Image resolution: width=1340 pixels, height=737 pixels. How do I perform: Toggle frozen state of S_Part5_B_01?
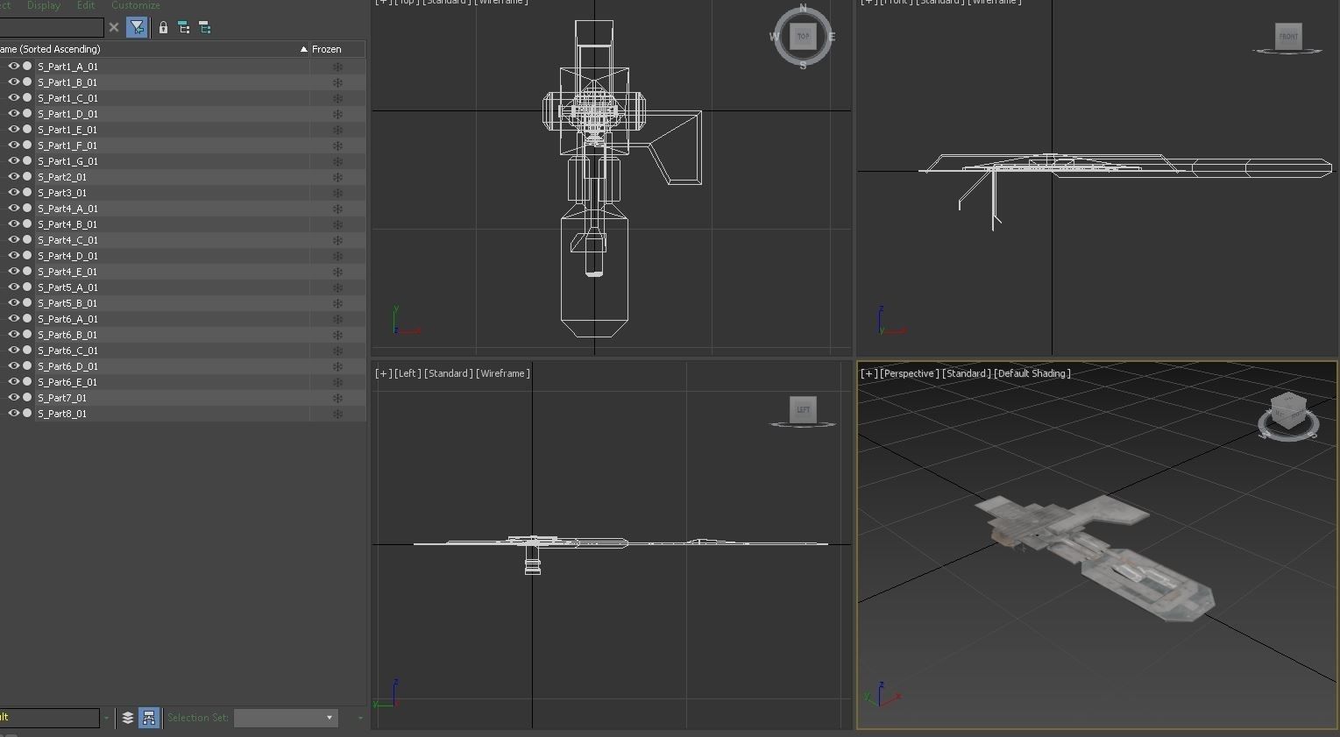tap(337, 303)
